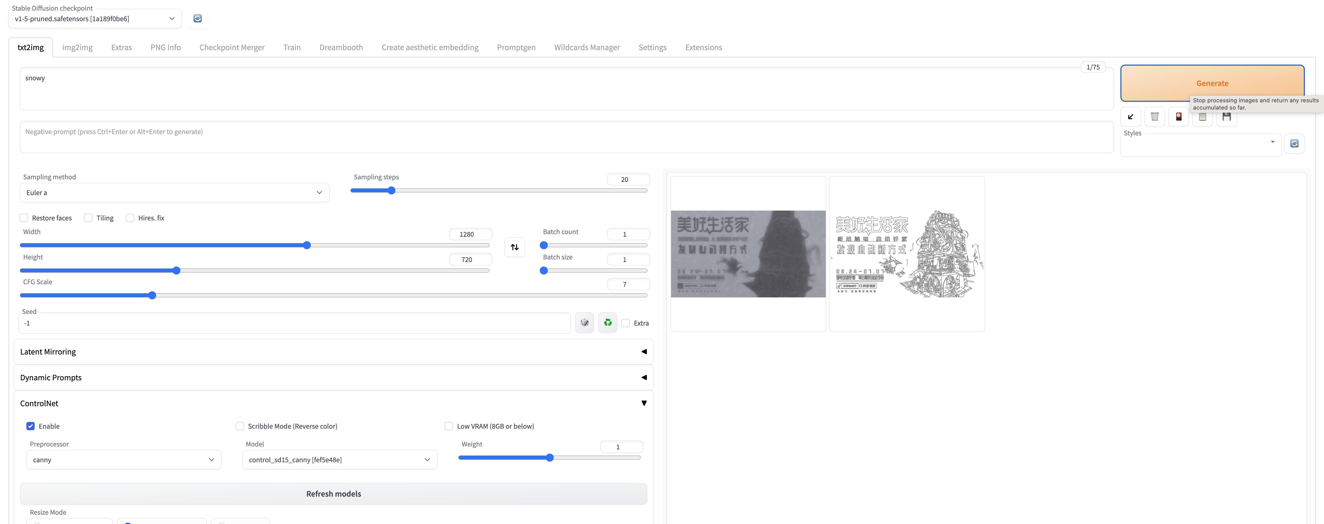
Task: Expand the Latent Mirroring section
Action: coord(333,352)
